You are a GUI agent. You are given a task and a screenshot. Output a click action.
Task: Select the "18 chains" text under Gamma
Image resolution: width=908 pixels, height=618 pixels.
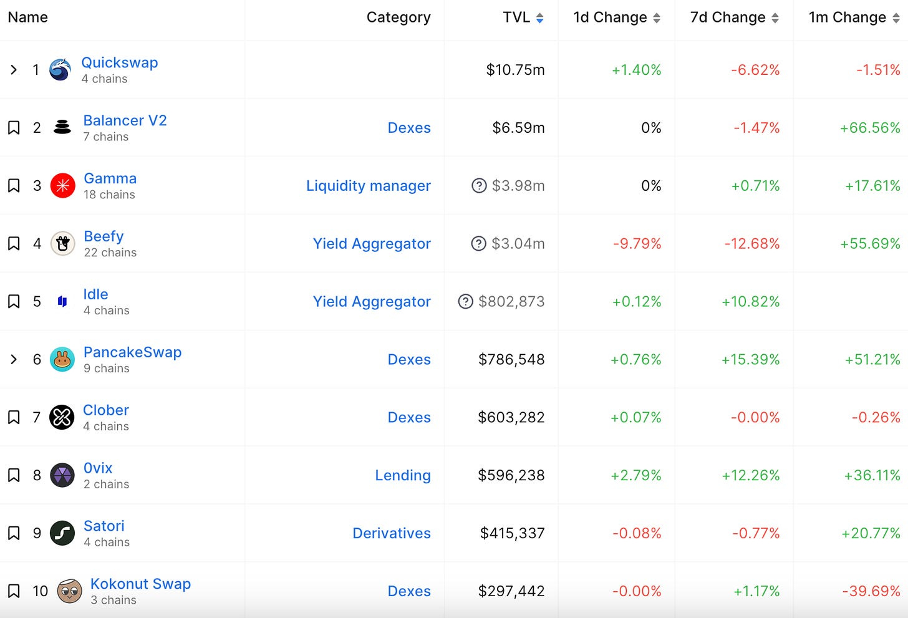(110, 195)
